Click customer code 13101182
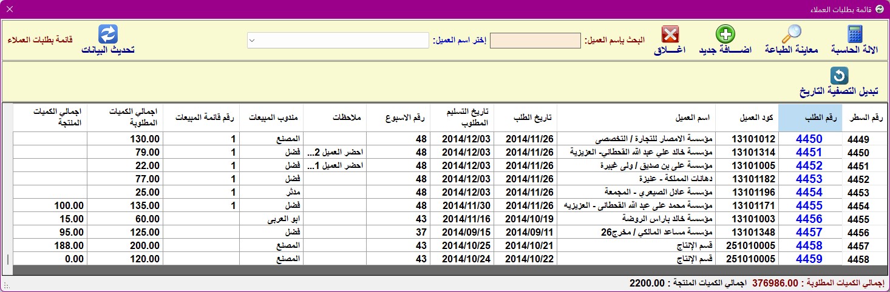Viewport: 890px width, 292px height. tap(747, 179)
